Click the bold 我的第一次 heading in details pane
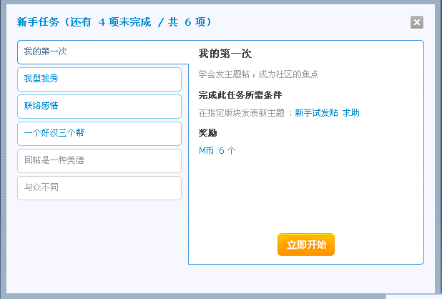Image resolution: width=442 pixels, height=299 pixels. coord(225,54)
